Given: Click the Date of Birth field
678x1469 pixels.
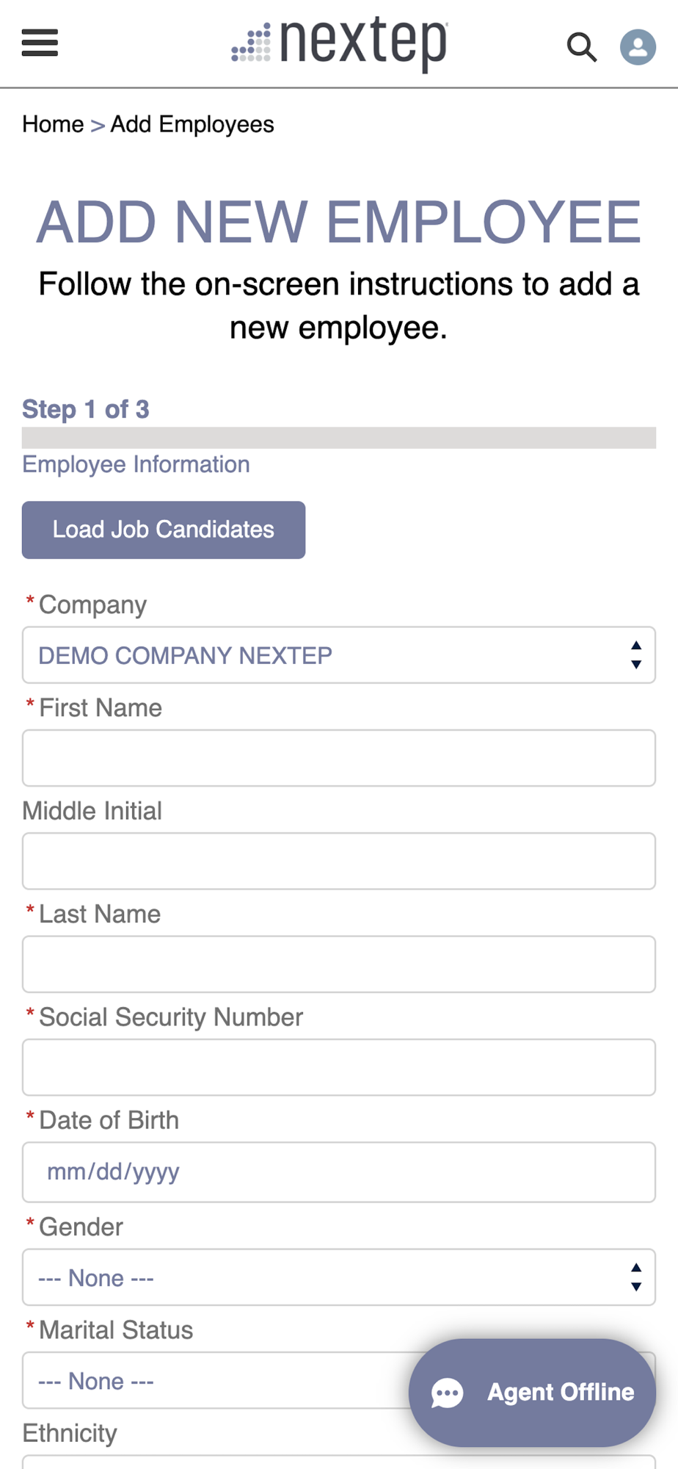Looking at the screenshot, I should click(339, 1172).
